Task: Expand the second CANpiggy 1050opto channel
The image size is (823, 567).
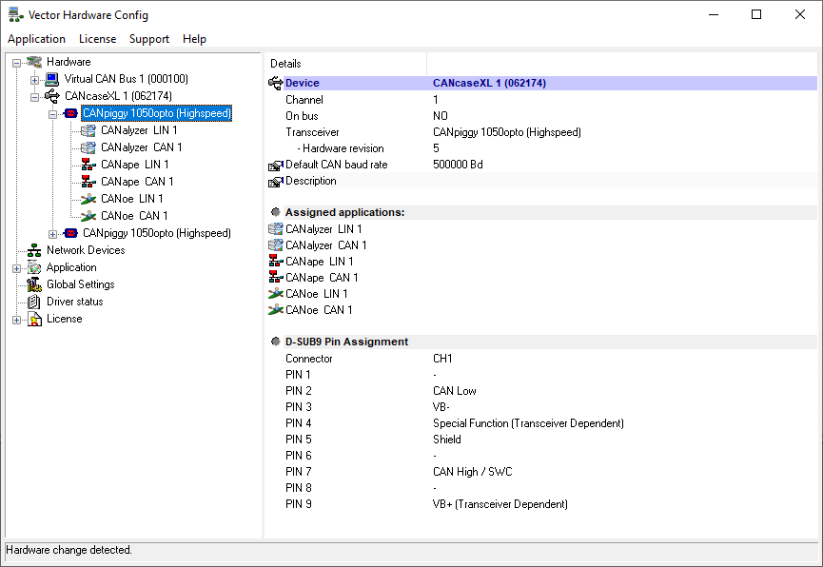Action: pos(52,234)
